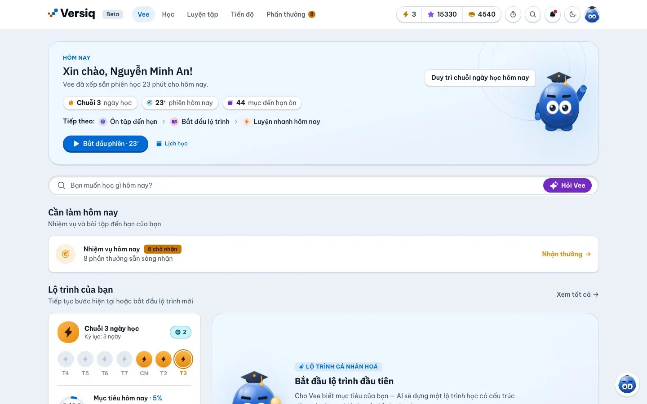Open the Luyện tập tab
Viewport: 647px width, 404px height.
(203, 14)
